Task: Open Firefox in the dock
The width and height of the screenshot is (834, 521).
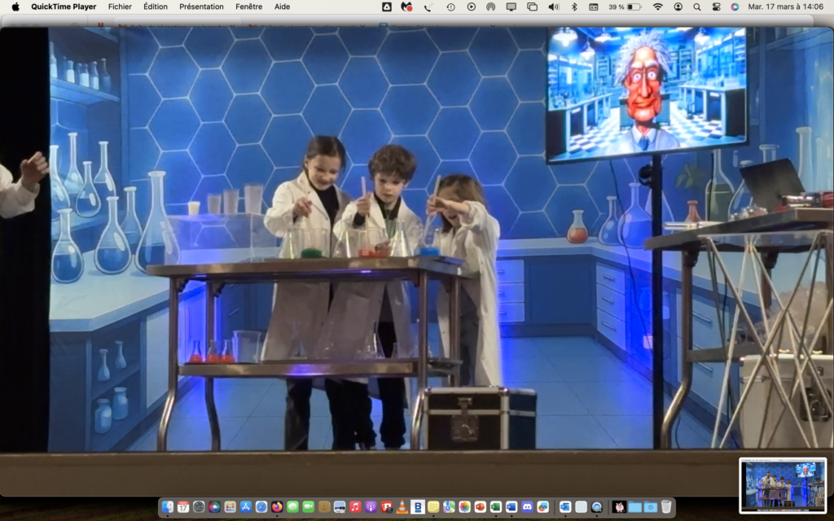Action: tap(277, 506)
